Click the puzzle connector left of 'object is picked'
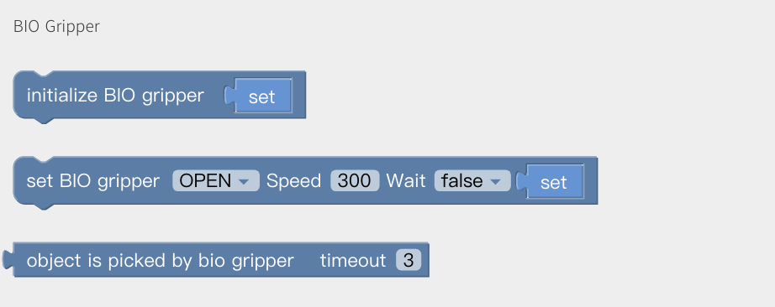This screenshot has width=775, height=307. [8, 260]
